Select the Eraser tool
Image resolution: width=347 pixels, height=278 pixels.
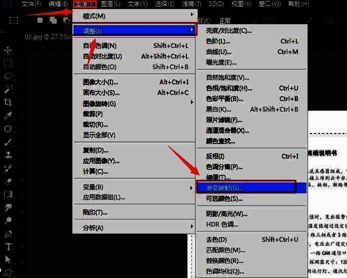[x=8, y=181]
